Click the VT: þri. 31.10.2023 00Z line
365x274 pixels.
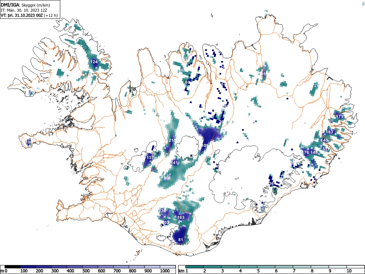tap(29, 15)
